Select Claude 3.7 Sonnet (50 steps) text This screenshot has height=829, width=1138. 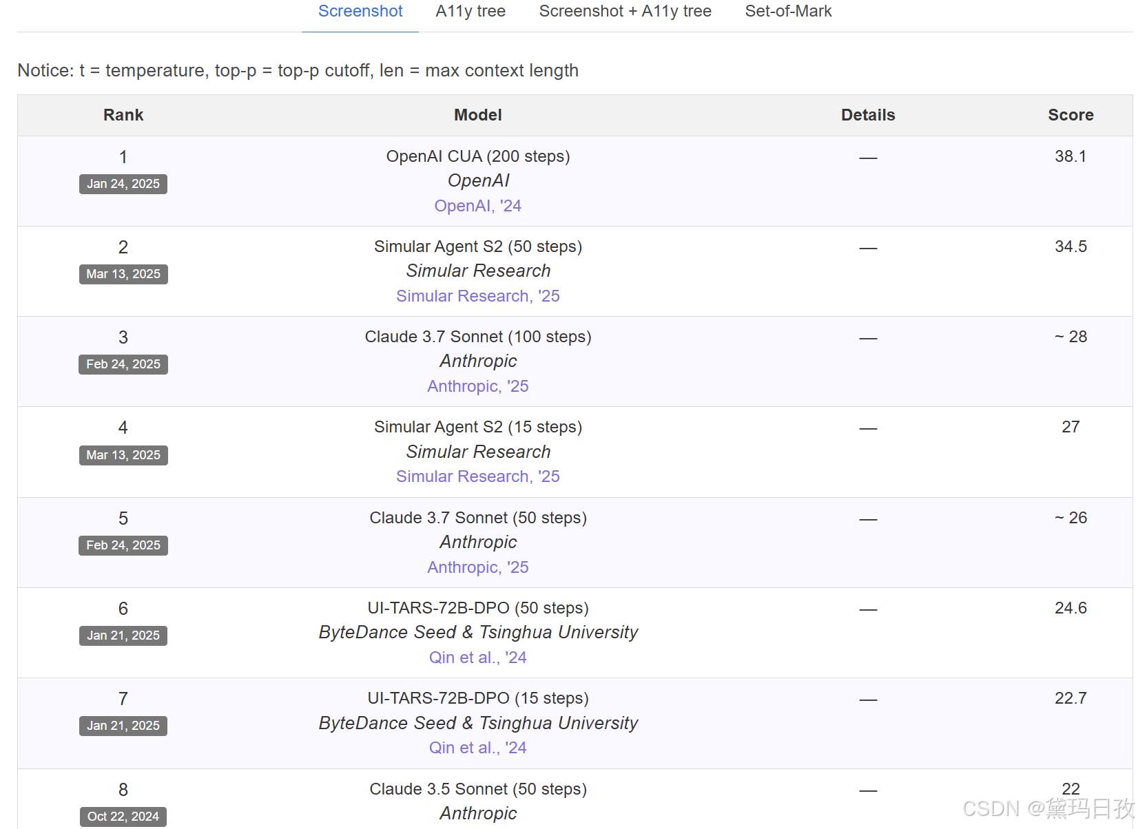pos(478,518)
